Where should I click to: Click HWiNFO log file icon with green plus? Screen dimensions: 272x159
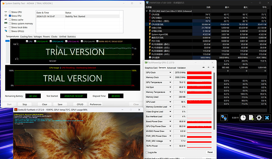pos(251,118)
